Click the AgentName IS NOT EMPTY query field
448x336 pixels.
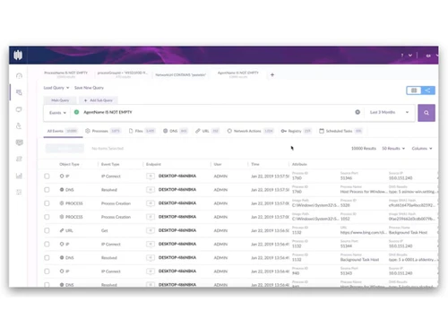(212, 112)
